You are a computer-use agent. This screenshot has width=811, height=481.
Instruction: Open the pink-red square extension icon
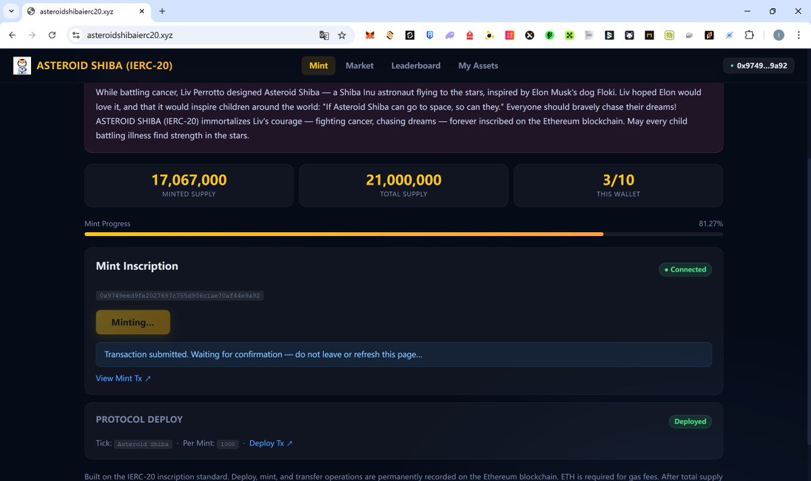click(510, 35)
